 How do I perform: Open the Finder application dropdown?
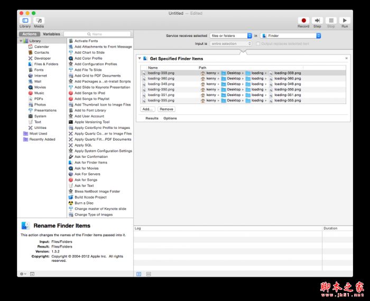290,35
